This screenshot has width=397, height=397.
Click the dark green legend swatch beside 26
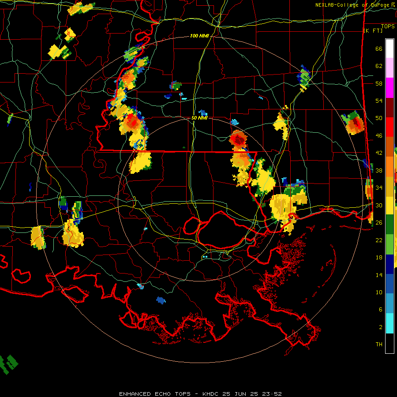point(390,225)
